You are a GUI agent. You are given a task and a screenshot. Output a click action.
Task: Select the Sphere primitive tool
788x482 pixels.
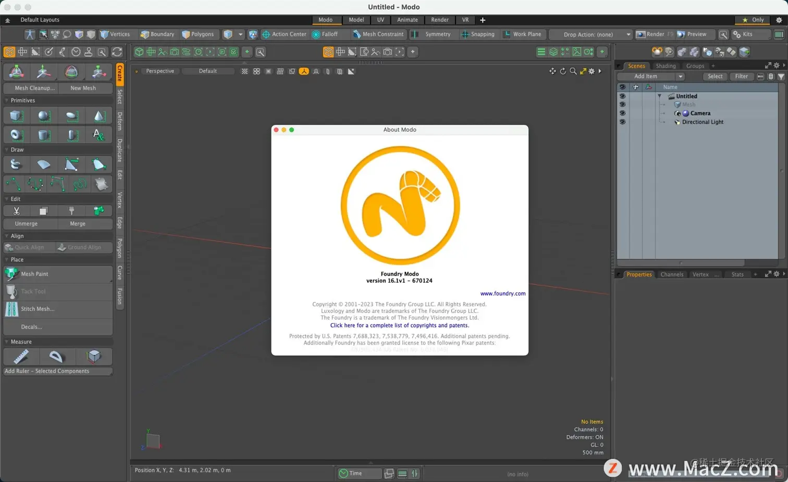point(44,116)
